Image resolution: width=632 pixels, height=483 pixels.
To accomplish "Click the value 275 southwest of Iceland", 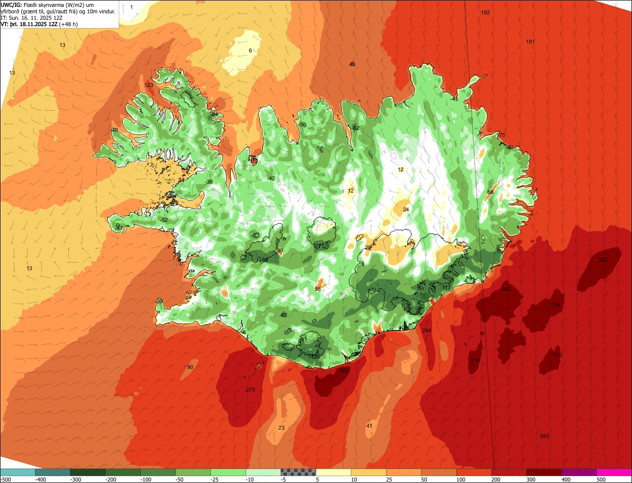I will 250,390.
